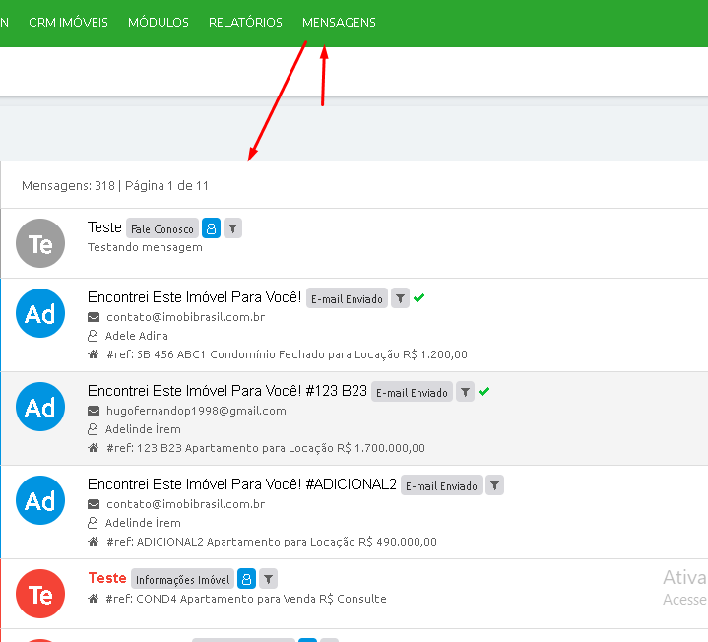
Task: Click the envelope icon beside hugofernandop1998@gmail.com
Action: [94, 411]
